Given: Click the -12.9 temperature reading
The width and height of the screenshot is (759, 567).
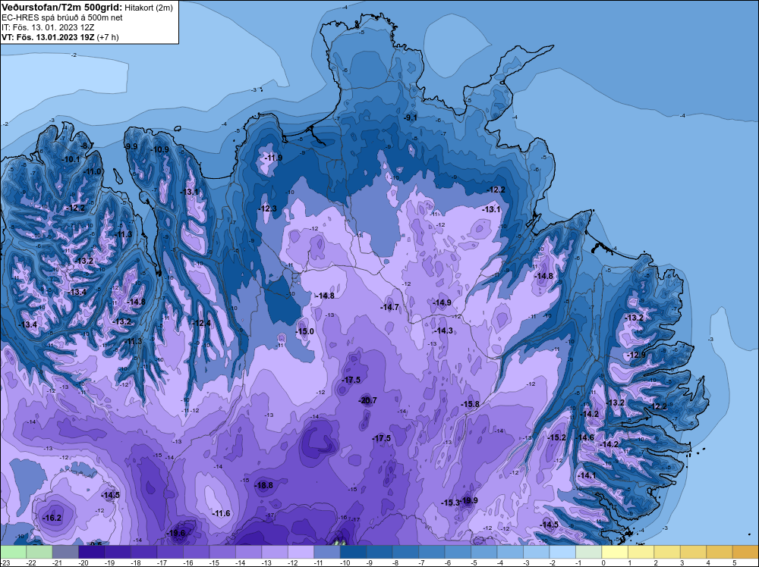Looking at the screenshot, I should coord(636,355).
